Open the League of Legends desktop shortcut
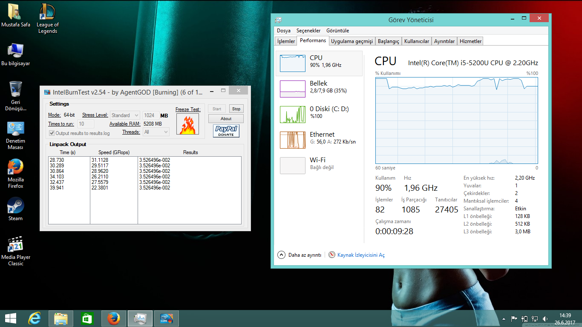582x327 pixels. tap(47, 13)
